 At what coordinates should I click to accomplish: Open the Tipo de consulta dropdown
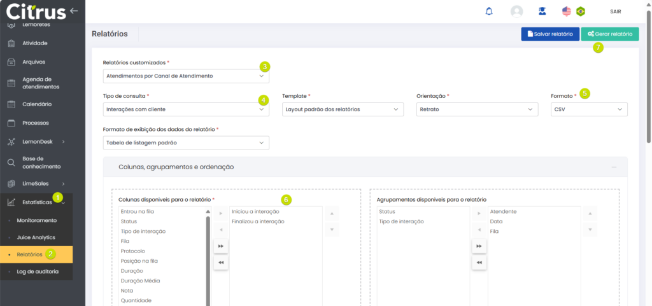click(x=186, y=109)
